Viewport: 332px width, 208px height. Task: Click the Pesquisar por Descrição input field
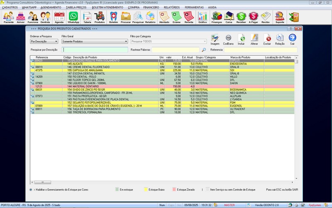(x=95, y=50)
